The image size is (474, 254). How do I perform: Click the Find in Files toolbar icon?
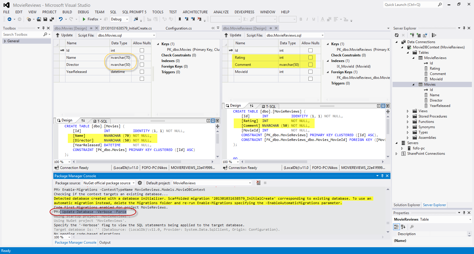tap(136, 19)
